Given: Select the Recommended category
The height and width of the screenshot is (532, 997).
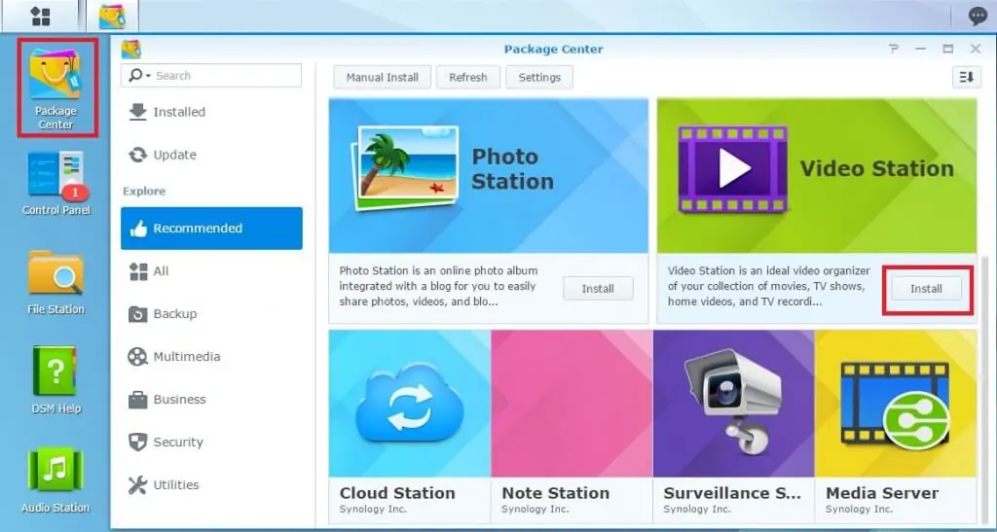Looking at the screenshot, I should pos(211,228).
